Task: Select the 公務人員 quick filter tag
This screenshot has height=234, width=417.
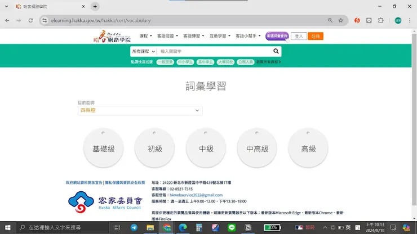Action: [x=246, y=62]
